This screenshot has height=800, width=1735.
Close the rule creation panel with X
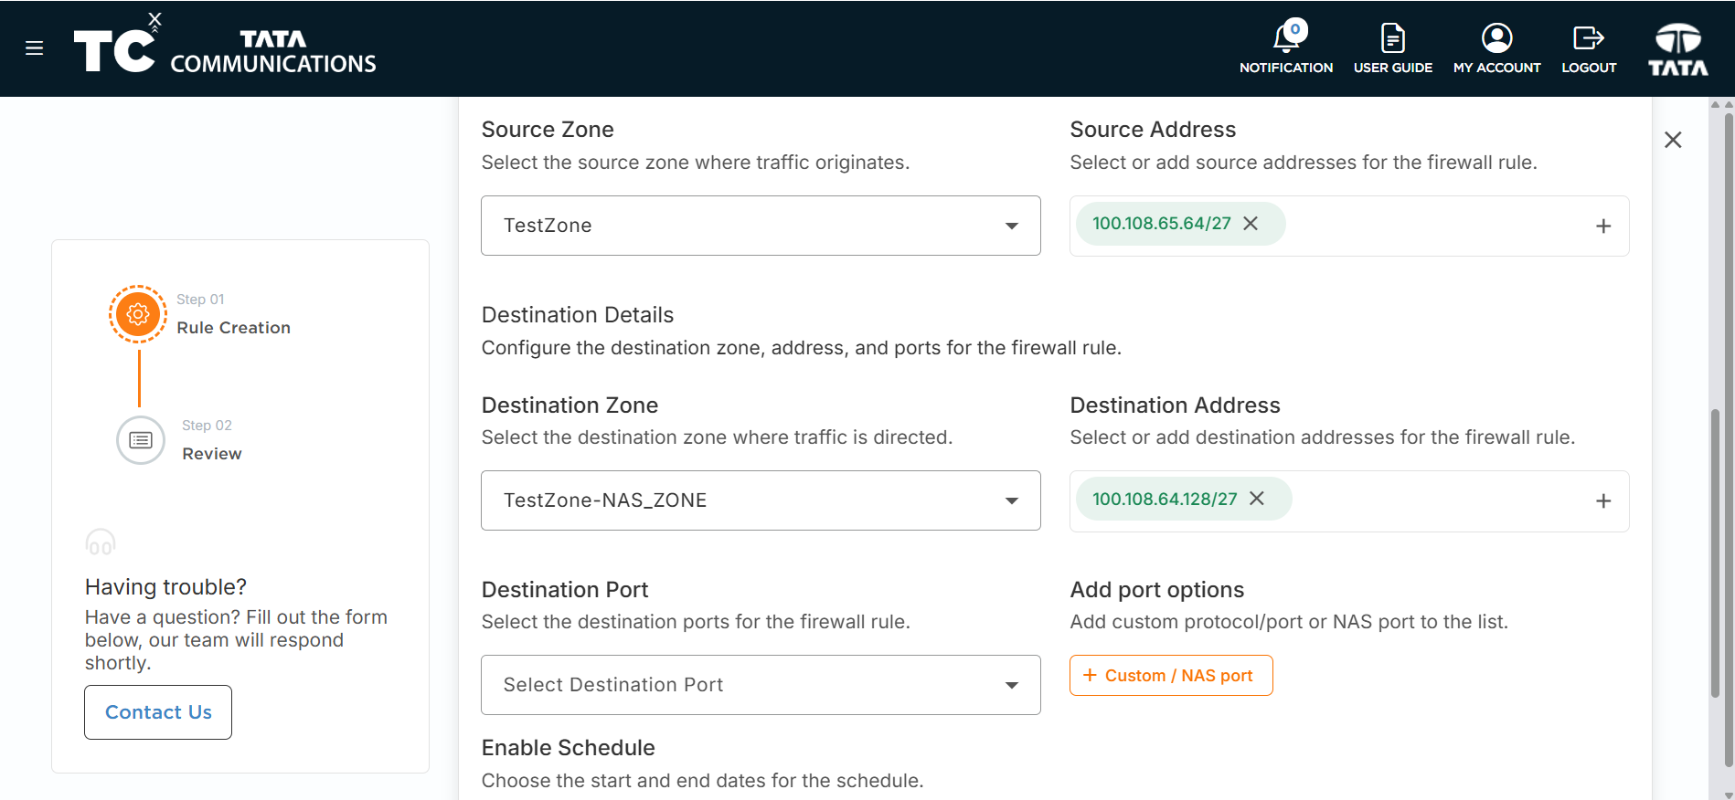(1673, 140)
